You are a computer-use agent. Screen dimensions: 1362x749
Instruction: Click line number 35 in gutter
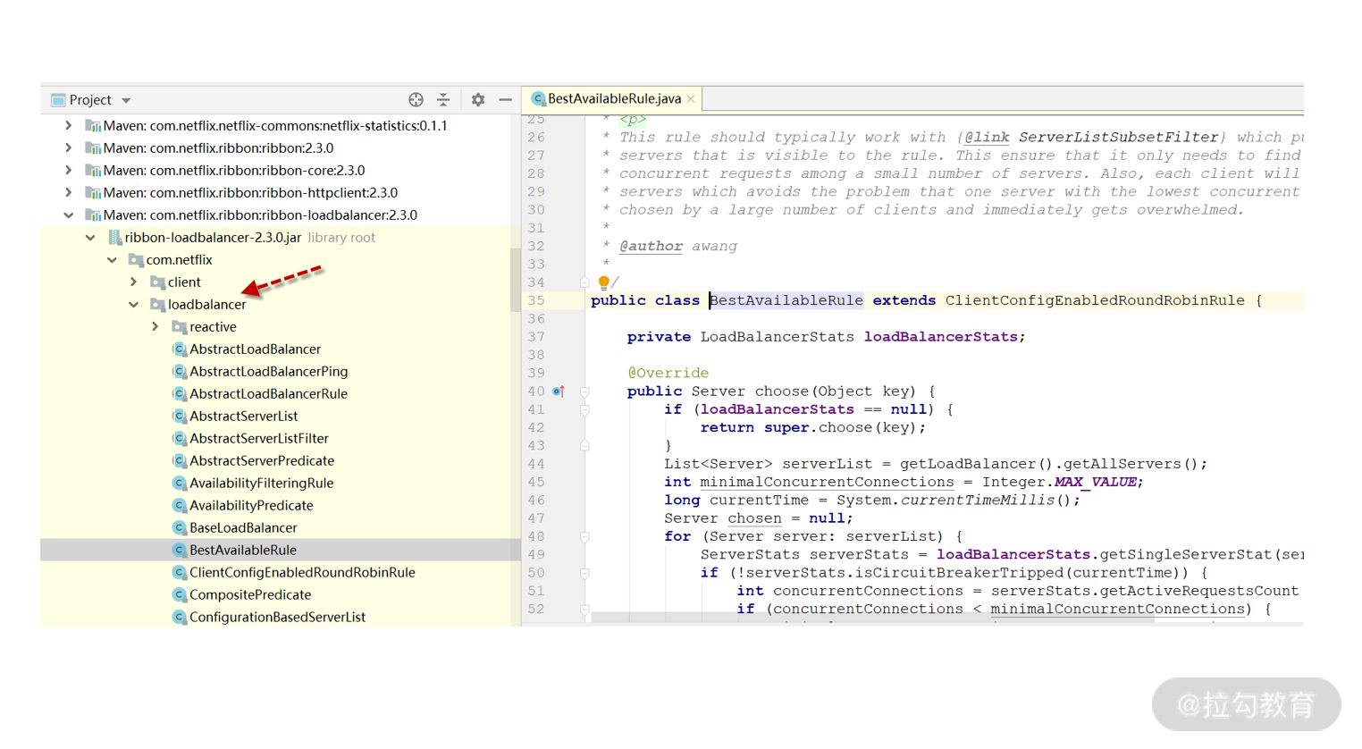click(536, 301)
